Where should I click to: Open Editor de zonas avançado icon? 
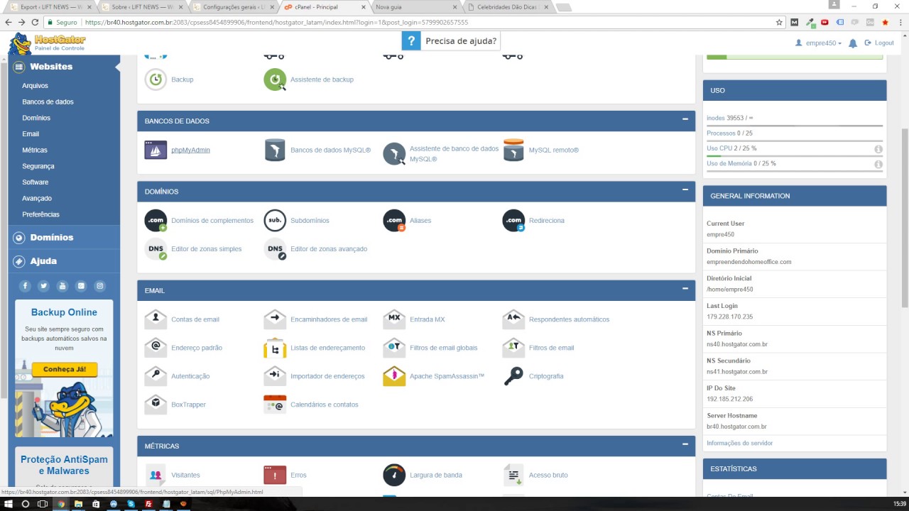point(275,249)
